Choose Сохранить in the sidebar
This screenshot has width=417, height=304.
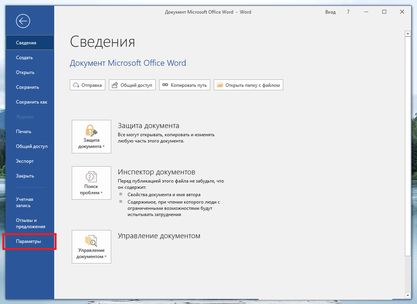coord(30,87)
